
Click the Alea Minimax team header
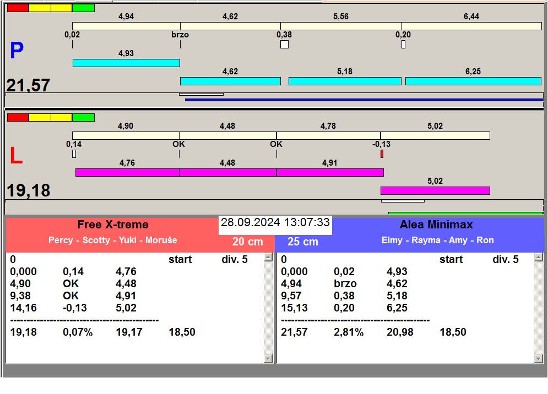[436, 225]
